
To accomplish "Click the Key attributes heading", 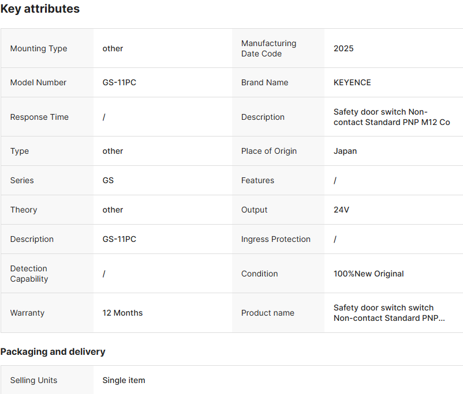I will pos(40,9).
